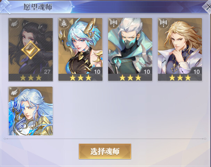
Task: Uncheck the gold checkmark on the selected soul master
Action: coord(31,50)
